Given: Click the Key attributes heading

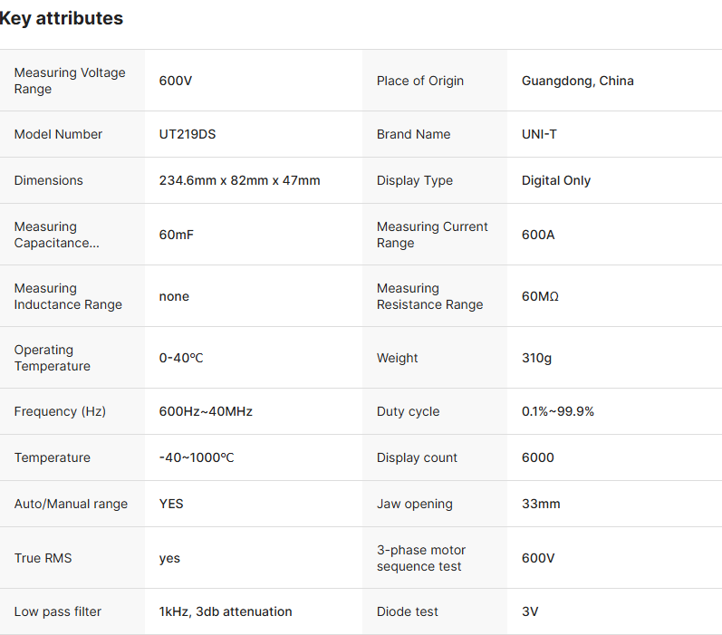Looking at the screenshot, I should pos(62,18).
